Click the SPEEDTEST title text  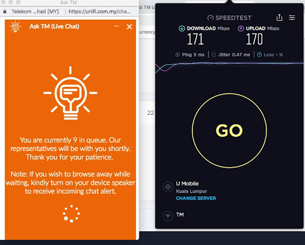pos(234,18)
